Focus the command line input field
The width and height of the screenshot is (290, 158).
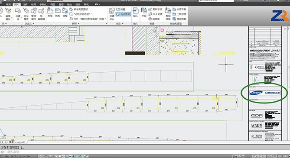(x=144, y=152)
